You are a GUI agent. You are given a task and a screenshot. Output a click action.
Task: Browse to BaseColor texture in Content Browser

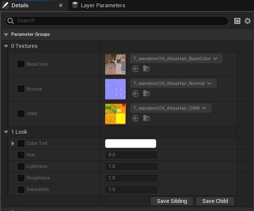[146, 69]
